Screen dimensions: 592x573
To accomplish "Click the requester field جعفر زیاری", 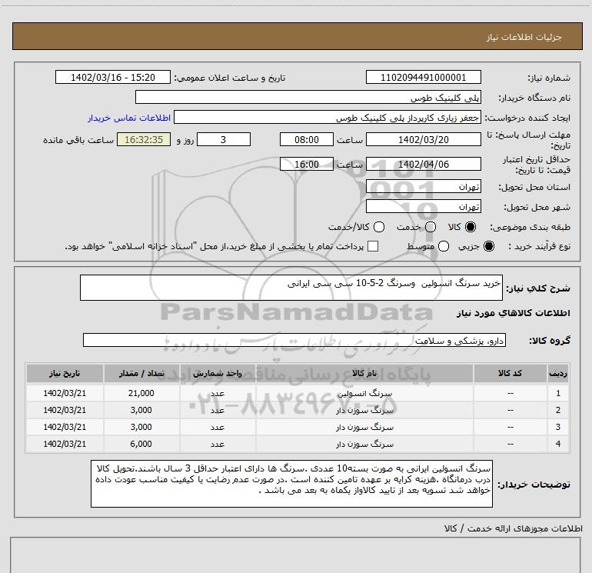I will tap(328, 118).
